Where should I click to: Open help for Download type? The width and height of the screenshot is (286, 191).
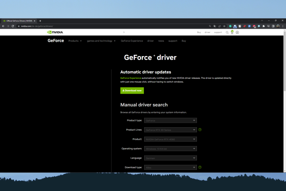(200, 167)
